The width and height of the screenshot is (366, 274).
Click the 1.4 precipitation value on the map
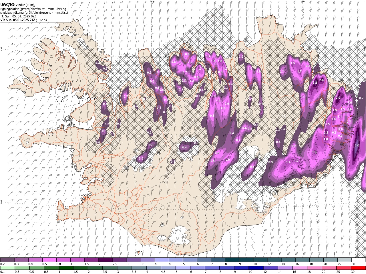288,162
